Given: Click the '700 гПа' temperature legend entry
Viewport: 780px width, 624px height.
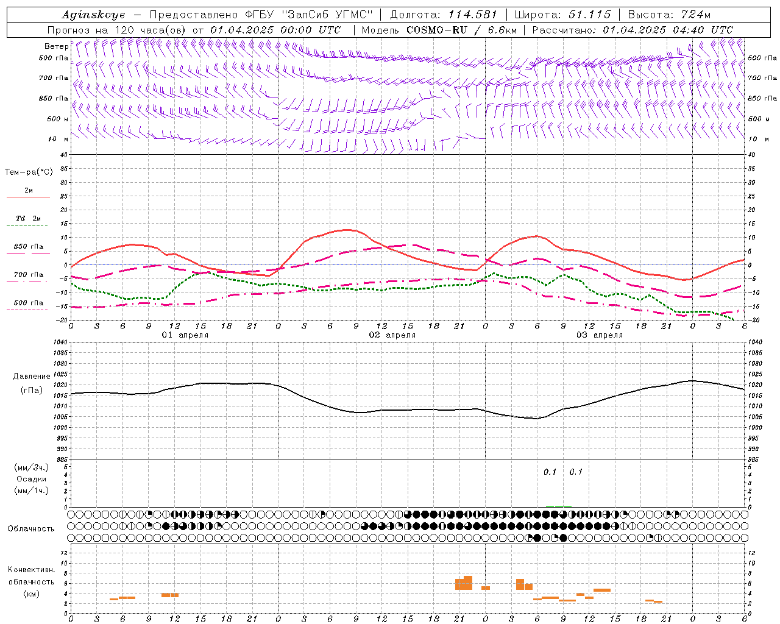Looking at the screenshot, I should click(x=29, y=275).
